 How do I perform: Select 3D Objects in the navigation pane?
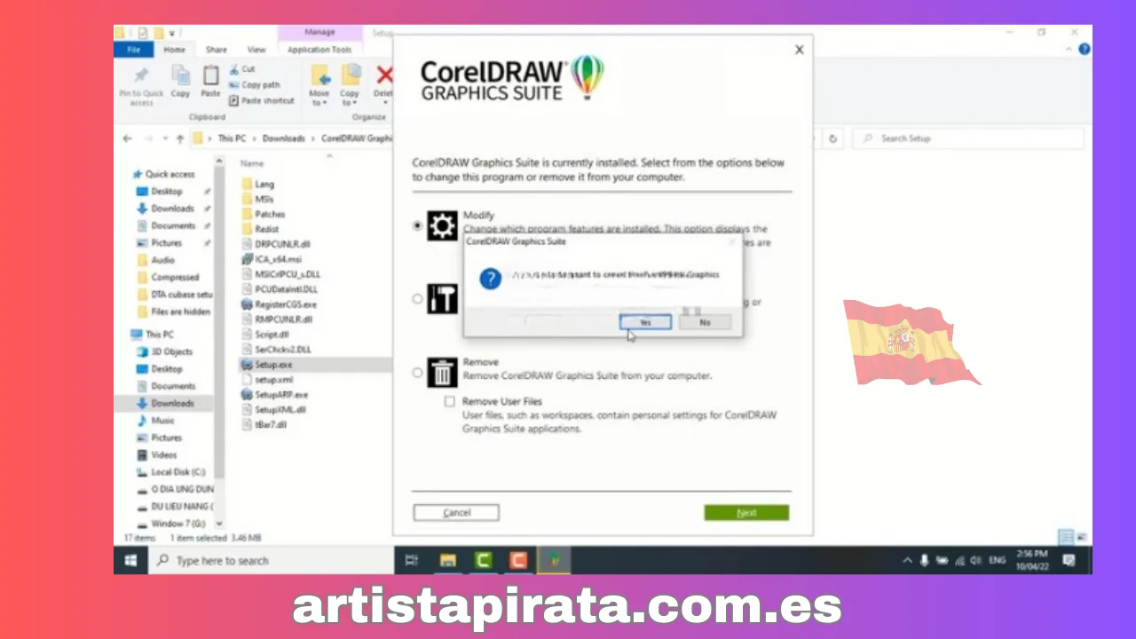[171, 351]
